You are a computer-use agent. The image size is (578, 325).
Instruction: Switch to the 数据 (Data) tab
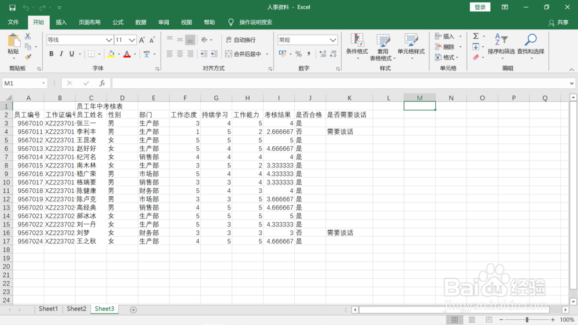[141, 22]
